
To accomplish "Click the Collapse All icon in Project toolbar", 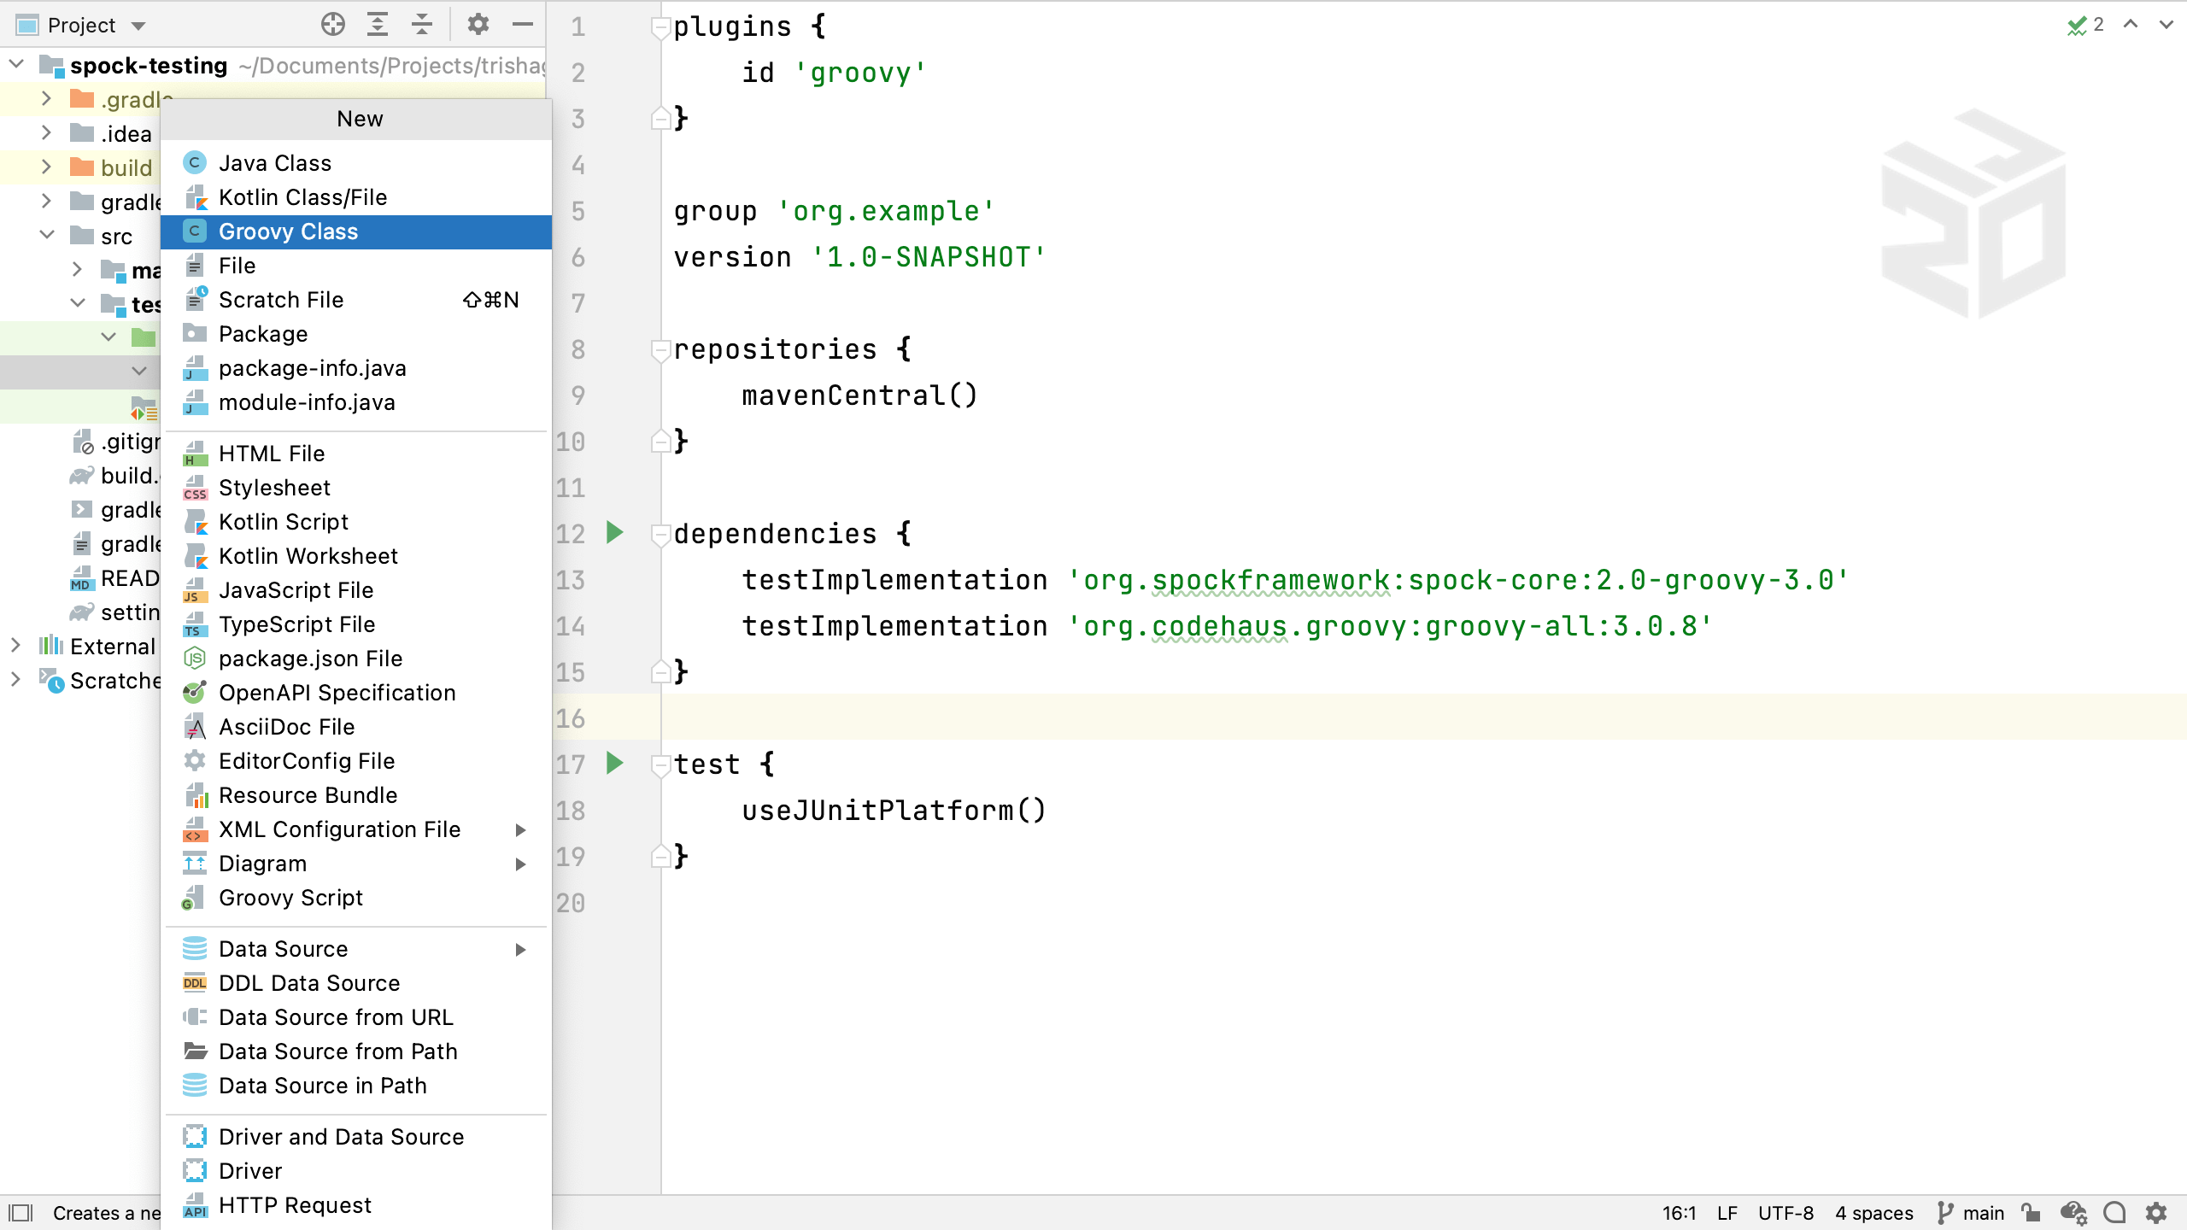I will 421,25.
